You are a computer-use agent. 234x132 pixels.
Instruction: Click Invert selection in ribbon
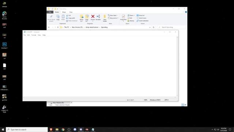click(142, 21)
